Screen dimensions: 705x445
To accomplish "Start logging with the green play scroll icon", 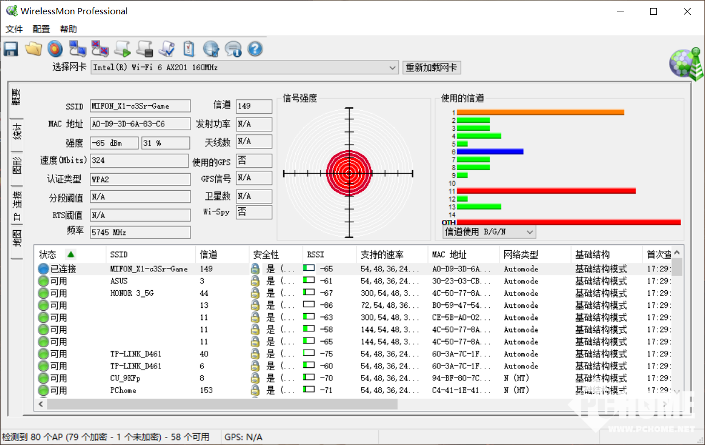I will coord(122,49).
